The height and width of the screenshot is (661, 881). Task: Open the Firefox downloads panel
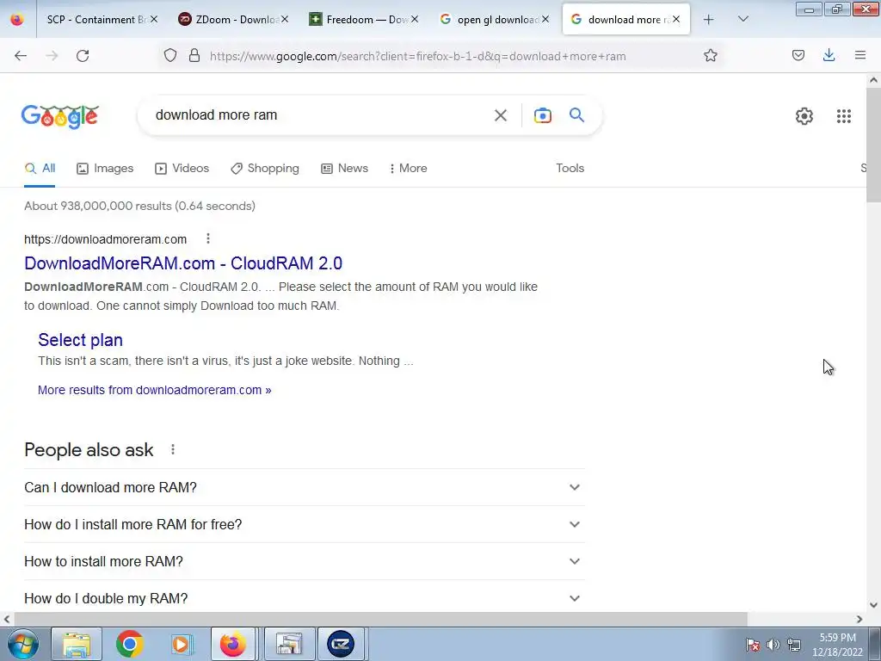829,55
